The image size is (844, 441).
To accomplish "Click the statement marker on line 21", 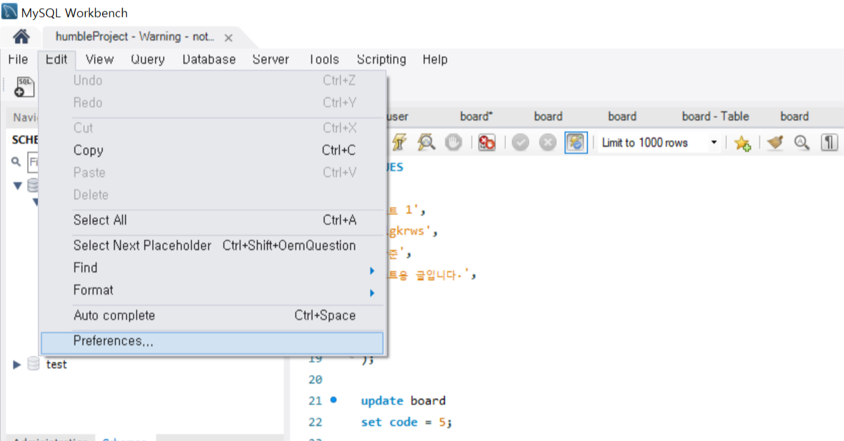I will (x=333, y=400).
